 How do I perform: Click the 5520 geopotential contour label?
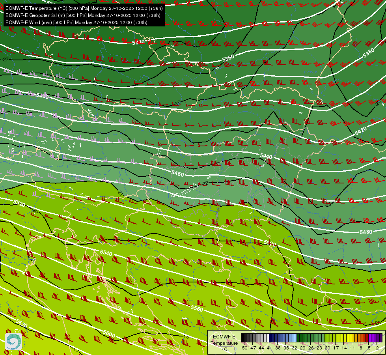19,203
